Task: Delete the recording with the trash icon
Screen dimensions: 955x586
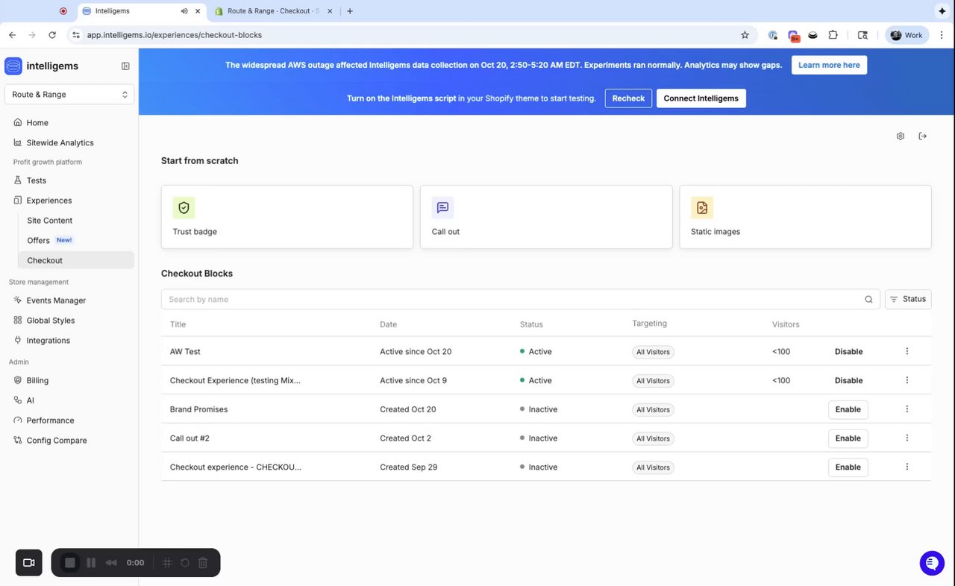Action: coord(203,563)
